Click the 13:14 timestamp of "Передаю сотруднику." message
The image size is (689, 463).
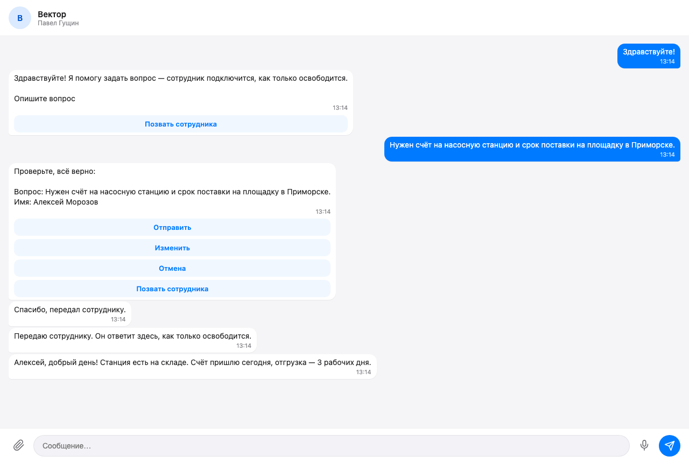coord(244,346)
